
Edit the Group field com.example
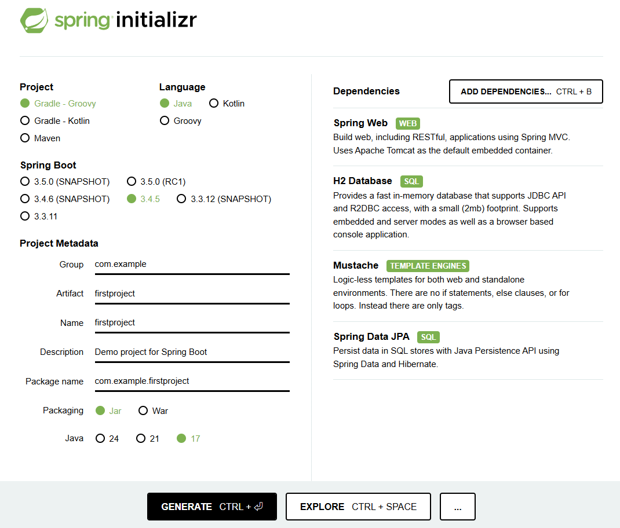point(192,265)
